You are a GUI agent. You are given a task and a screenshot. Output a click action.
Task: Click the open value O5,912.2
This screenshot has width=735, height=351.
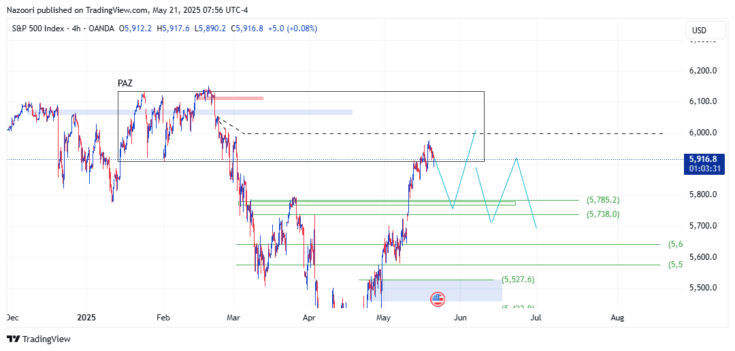click(x=135, y=29)
